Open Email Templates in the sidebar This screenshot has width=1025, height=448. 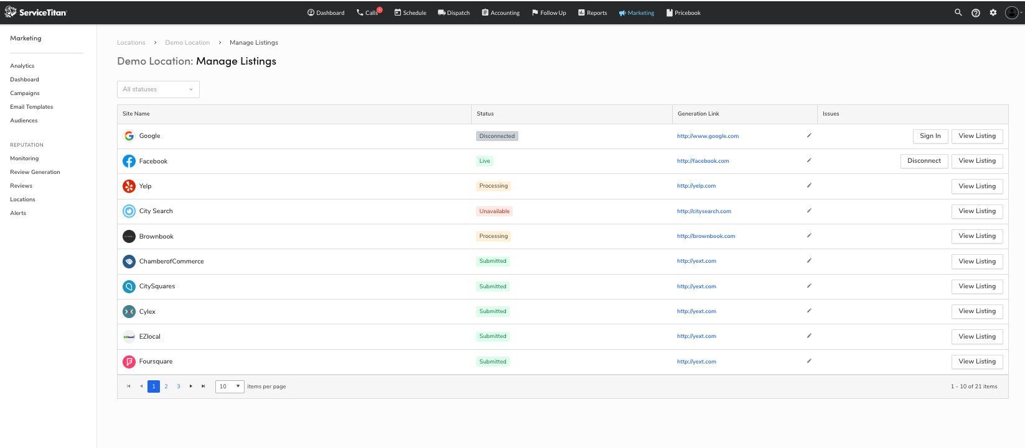[32, 107]
